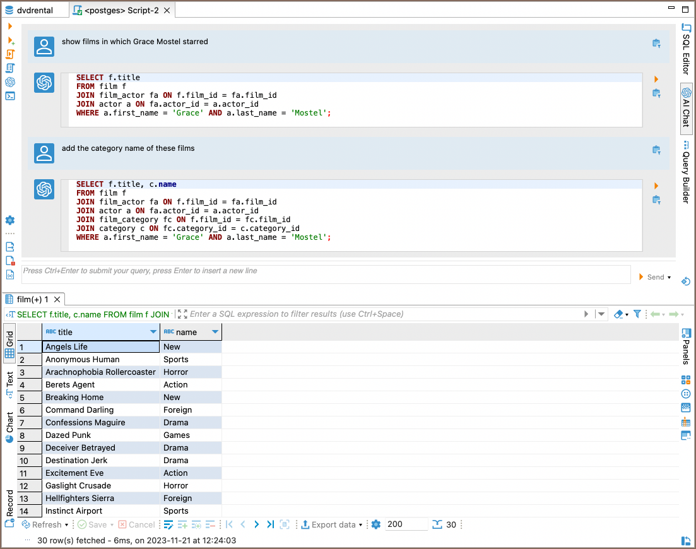Click the execute SQL query arrow in left toolbar
This screenshot has height=549, width=696.
pyautogui.click(x=10, y=27)
